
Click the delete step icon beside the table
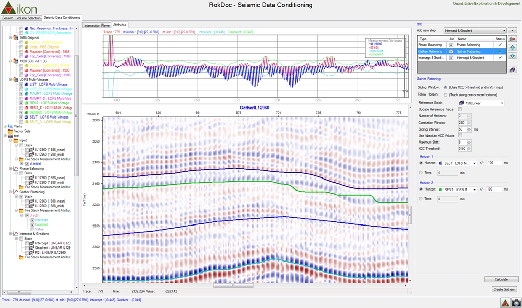pos(513,40)
